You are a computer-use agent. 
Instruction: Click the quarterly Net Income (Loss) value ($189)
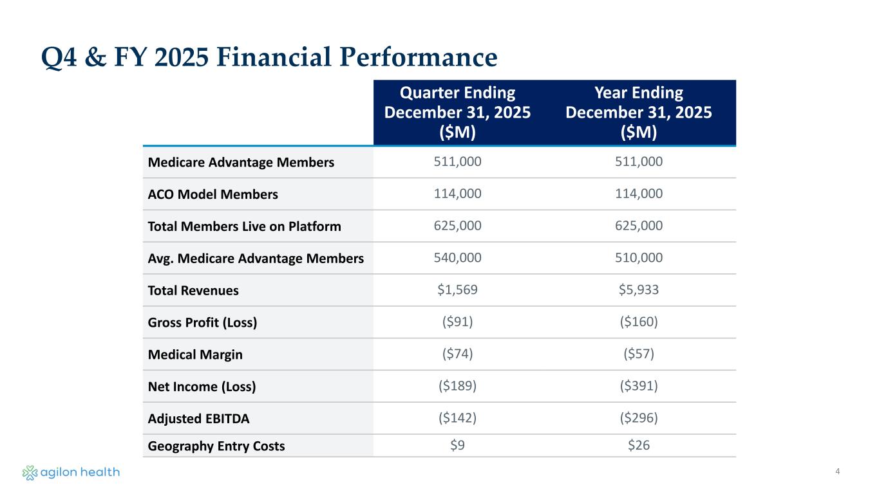[x=457, y=386]
